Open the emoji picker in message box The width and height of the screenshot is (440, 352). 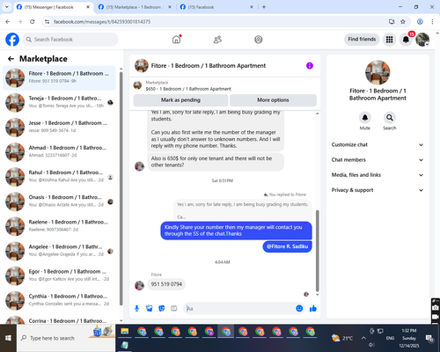[x=299, y=308]
